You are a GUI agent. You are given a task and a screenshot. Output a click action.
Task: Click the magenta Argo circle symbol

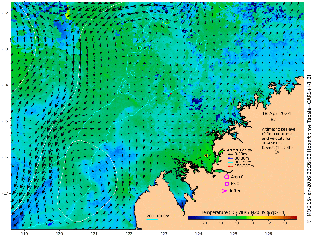[227, 177]
